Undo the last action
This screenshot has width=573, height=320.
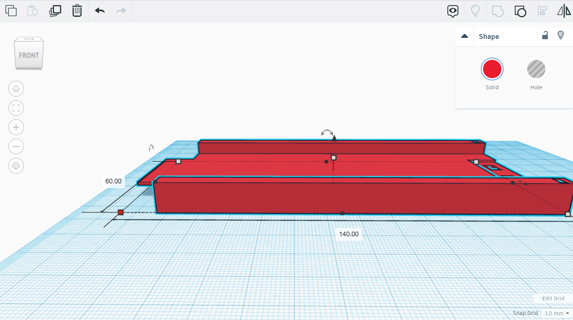pos(99,11)
